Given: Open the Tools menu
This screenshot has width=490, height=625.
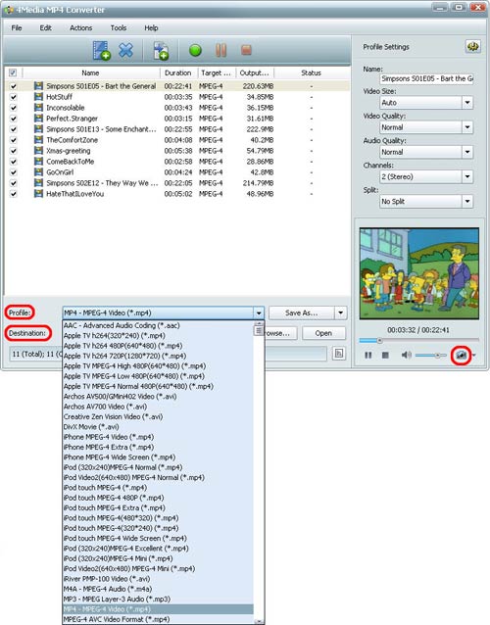Looking at the screenshot, I should tap(119, 27).
